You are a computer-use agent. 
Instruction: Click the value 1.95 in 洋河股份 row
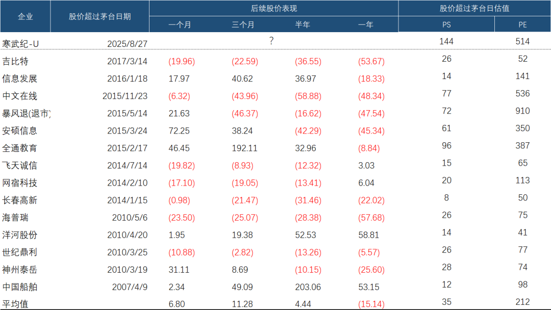pos(177,235)
